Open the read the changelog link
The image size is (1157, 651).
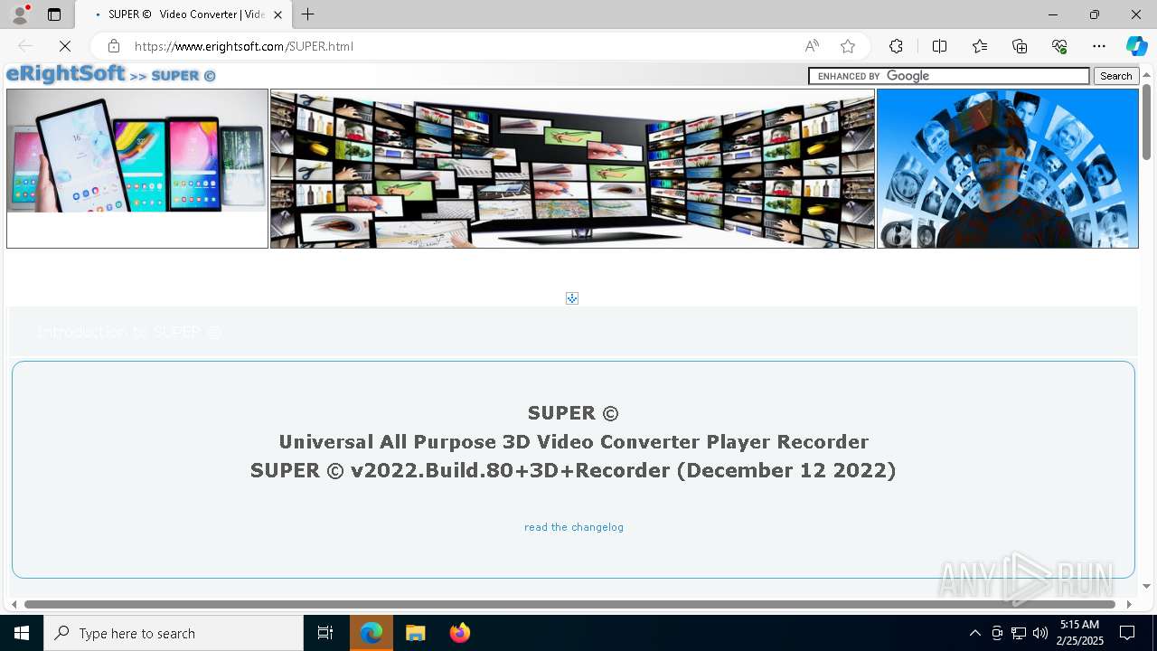pos(574,527)
